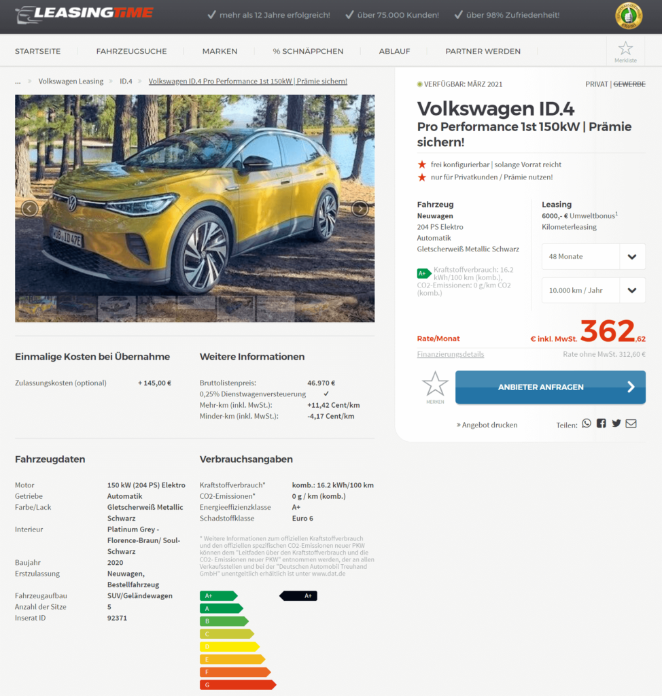
Task: Toggle the MERKEN favorite star
Action: pos(435,384)
